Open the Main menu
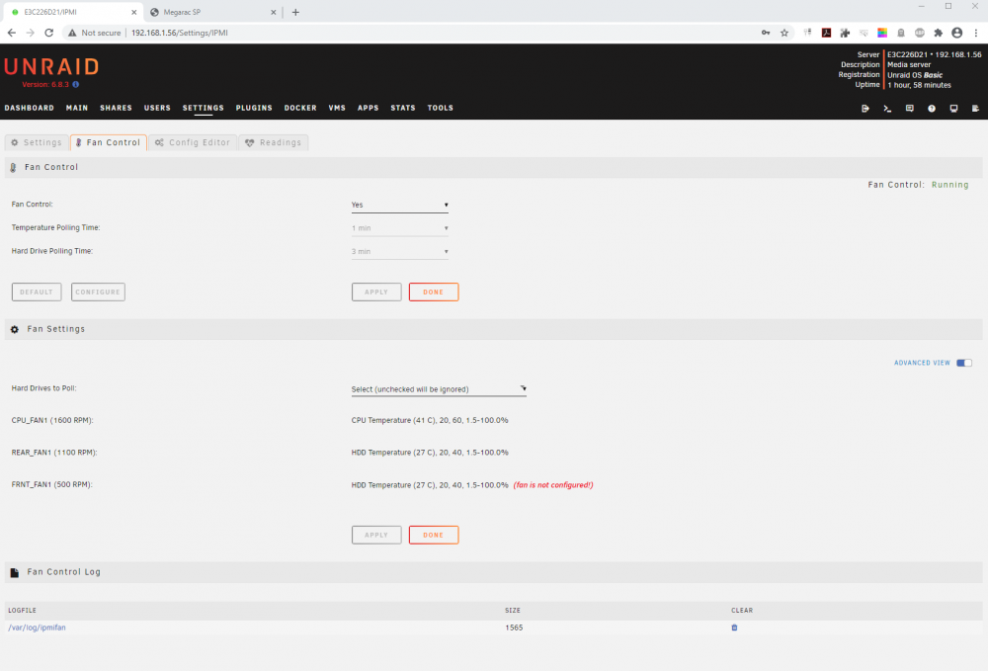This screenshot has width=988, height=671. point(77,108)
